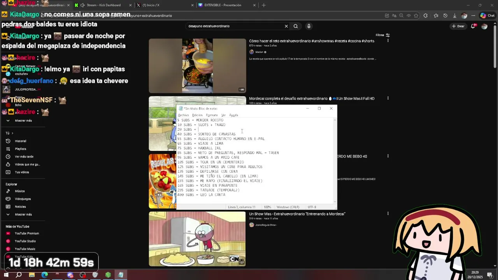The width and height of the screenshot is (498, 280).
Task: Click the YouTube voice search microphone icon
Action: point(309,26)
